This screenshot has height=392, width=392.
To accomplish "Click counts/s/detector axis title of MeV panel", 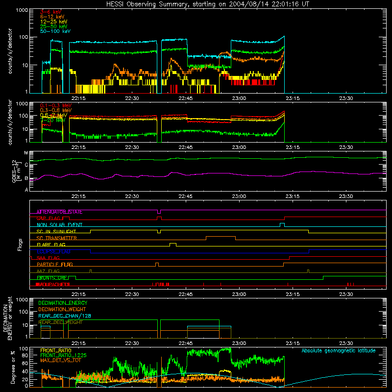I will point(10,122).
